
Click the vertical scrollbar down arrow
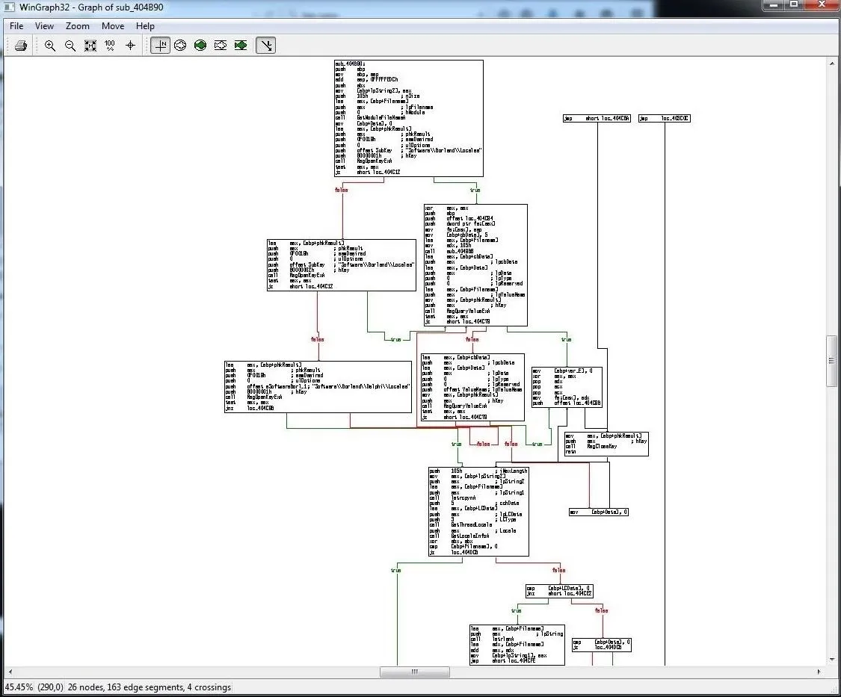tap(832, 660)
